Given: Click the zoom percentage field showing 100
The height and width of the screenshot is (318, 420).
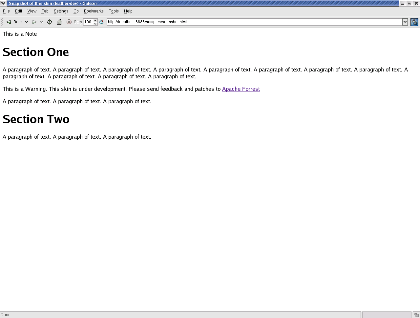Looking at the screenshot, I should [88, 22].
